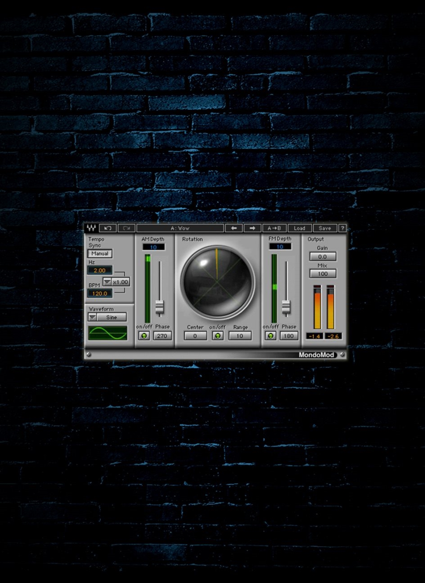Select the BPM field 120.0
This screenshot has height=583, width=425.
pyautogui.click(x=100, y=293)
